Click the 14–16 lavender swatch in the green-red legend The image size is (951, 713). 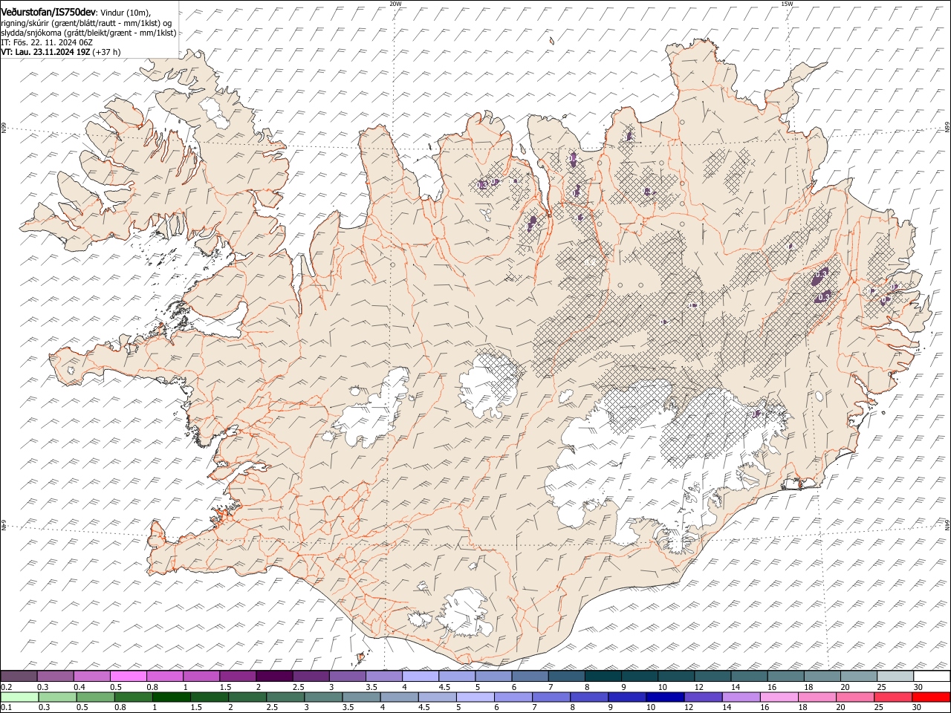(x=741, y=697)
